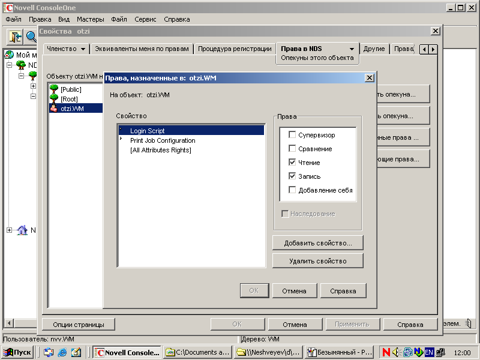
Task: Click the NDS tree icon in left pane
Action: click(x=21, y=65)
